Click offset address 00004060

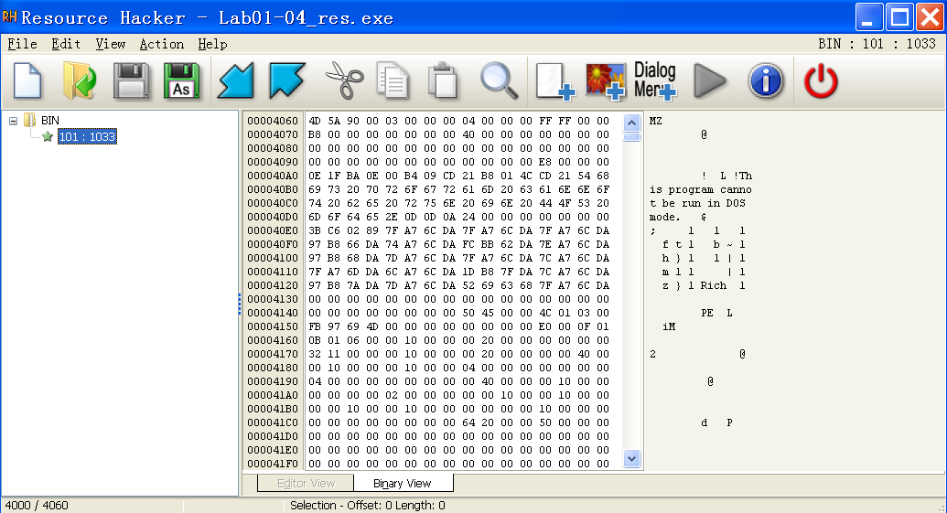[x=273, y=121]
